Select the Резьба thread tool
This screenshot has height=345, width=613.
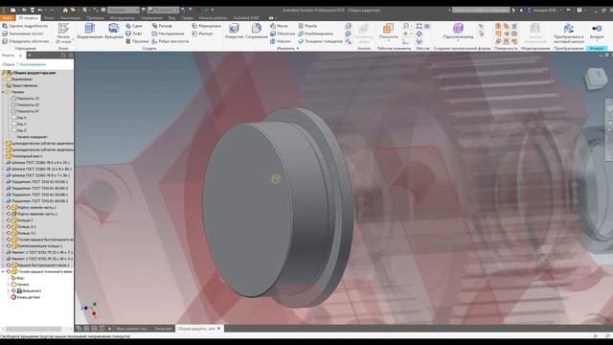tap(307, 26)
